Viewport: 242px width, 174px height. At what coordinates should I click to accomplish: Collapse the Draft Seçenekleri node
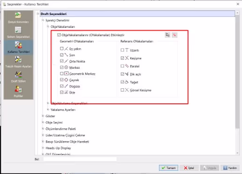pyautogui.click(x=38, y=14)
